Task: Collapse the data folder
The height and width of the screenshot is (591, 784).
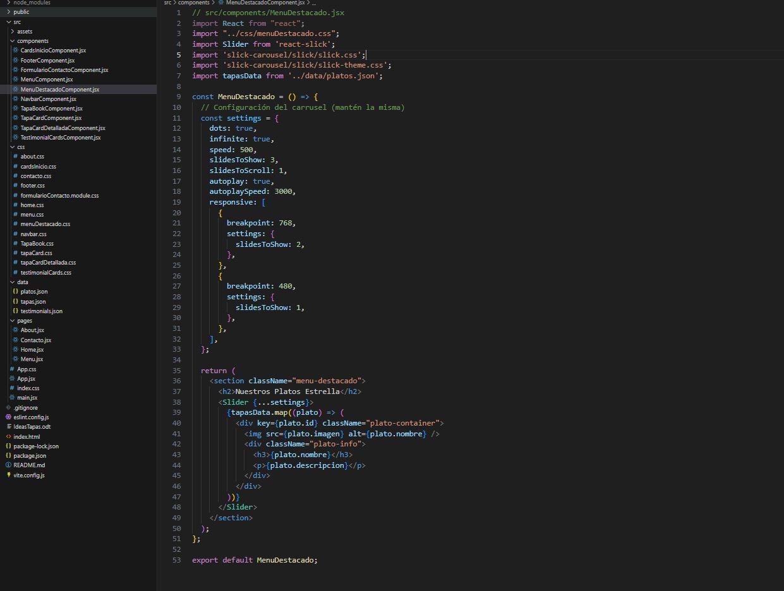Action: coord(13,282)
